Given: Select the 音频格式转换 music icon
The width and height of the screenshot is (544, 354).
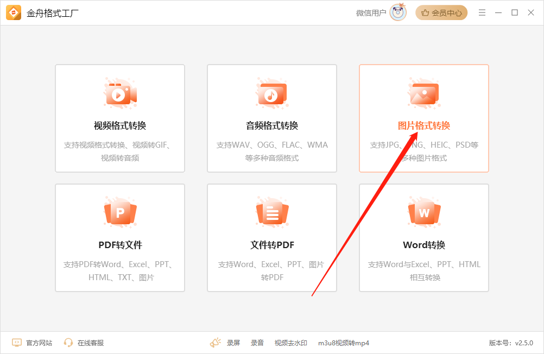Looking at the screenshot, I should [x=271, y=94].
